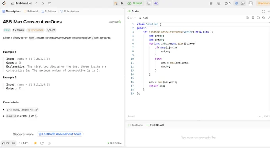The height and width of the screenshot is (148, 270).
Task: Click the 108 Online indicator
Action: [115, 143]
